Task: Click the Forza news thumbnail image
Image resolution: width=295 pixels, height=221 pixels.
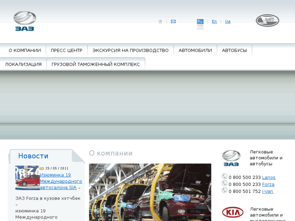Action: click(x=27, y=178)
